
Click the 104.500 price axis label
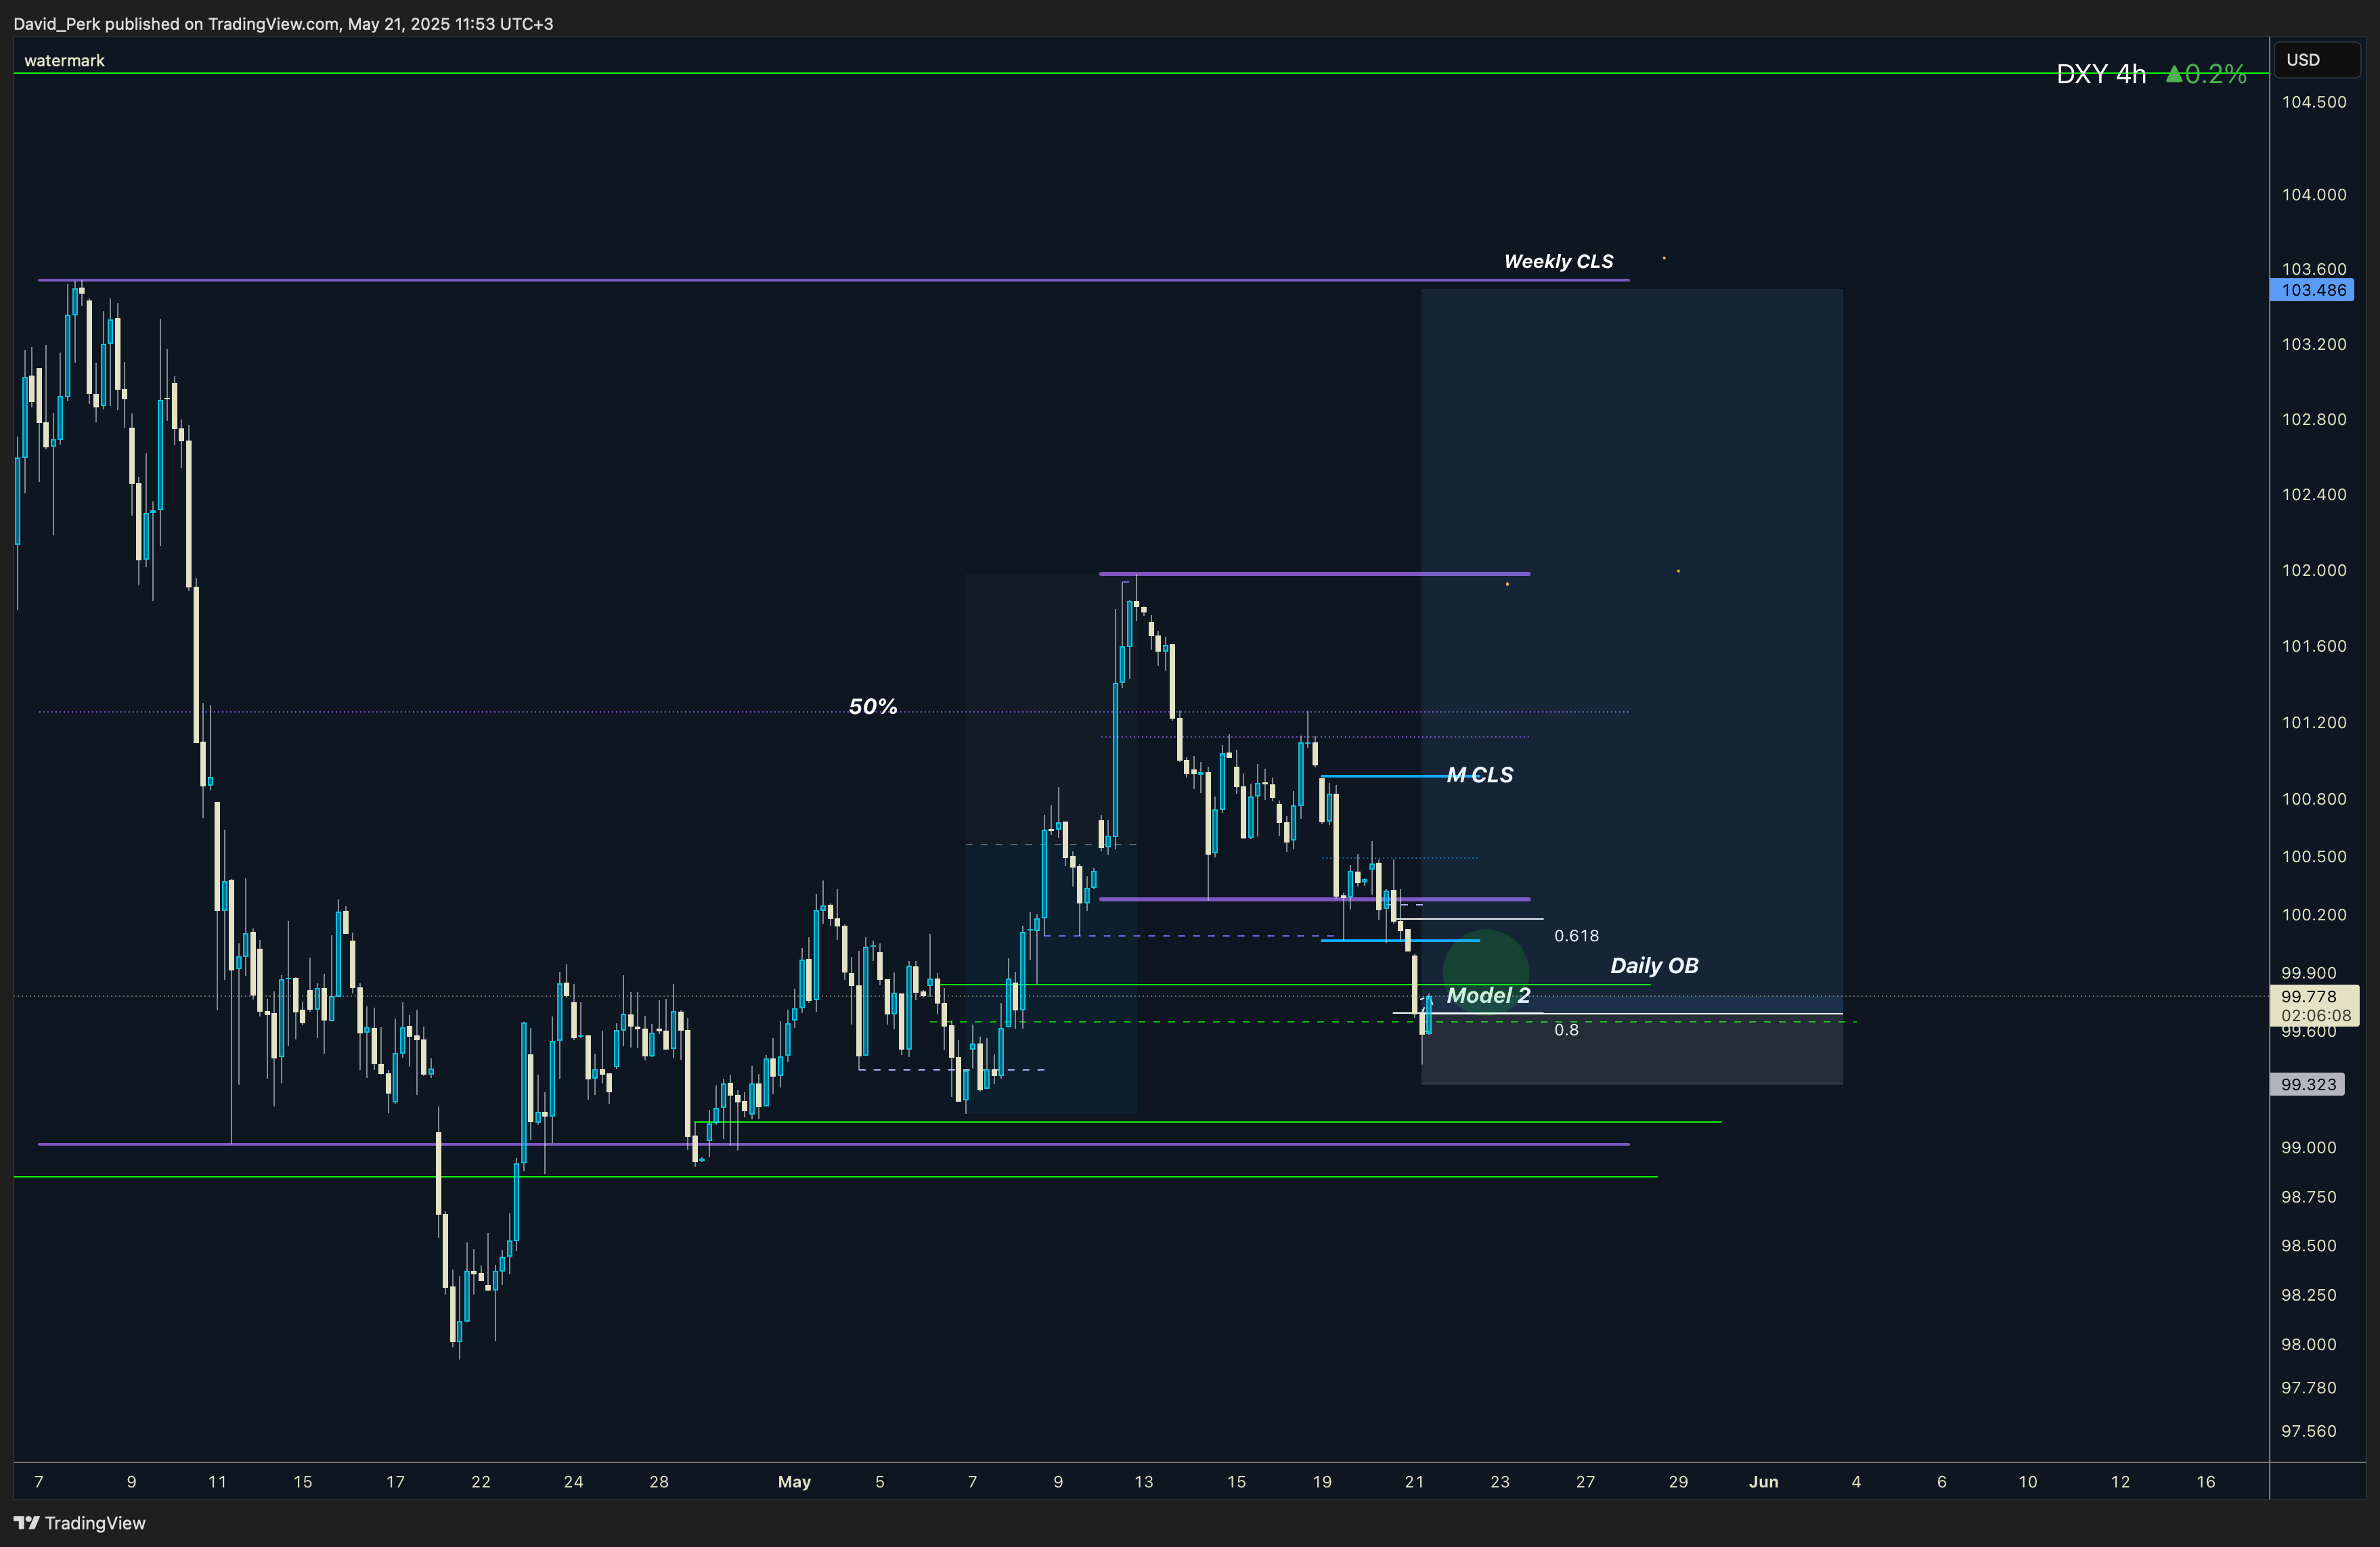click(2314, 102)
